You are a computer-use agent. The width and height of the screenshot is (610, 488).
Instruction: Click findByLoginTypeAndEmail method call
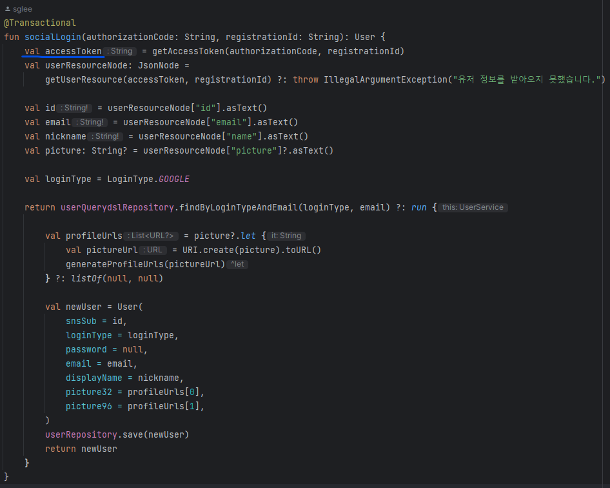(239, 208)
